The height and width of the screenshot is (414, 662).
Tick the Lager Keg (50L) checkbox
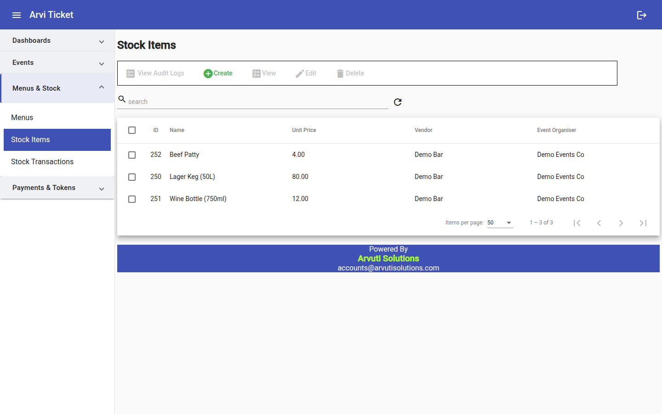click(132, 177)
